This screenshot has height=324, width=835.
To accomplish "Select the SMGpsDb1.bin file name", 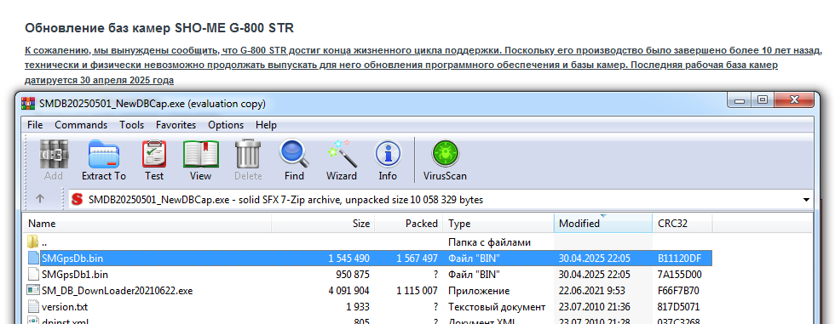I will coord(75,275).
